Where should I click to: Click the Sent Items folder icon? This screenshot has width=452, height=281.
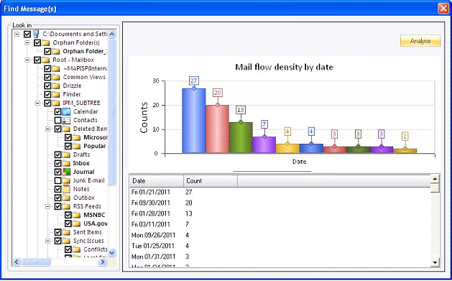coord(66,232)
